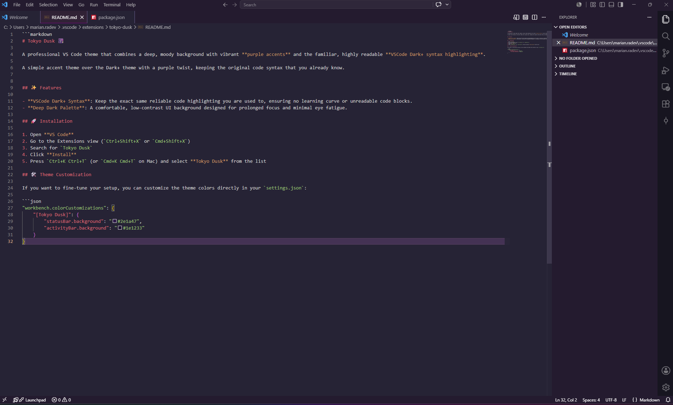Screen dimensions: 673x405
Task: Open the Explorer view in activity bar
Action: coord(666,19)
